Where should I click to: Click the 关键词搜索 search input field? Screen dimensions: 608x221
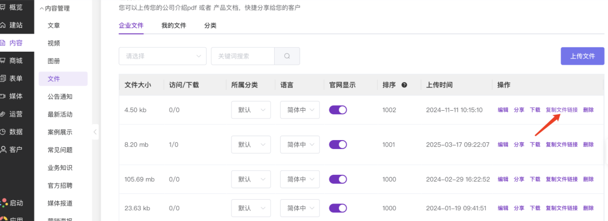click(x=243, y=56)
